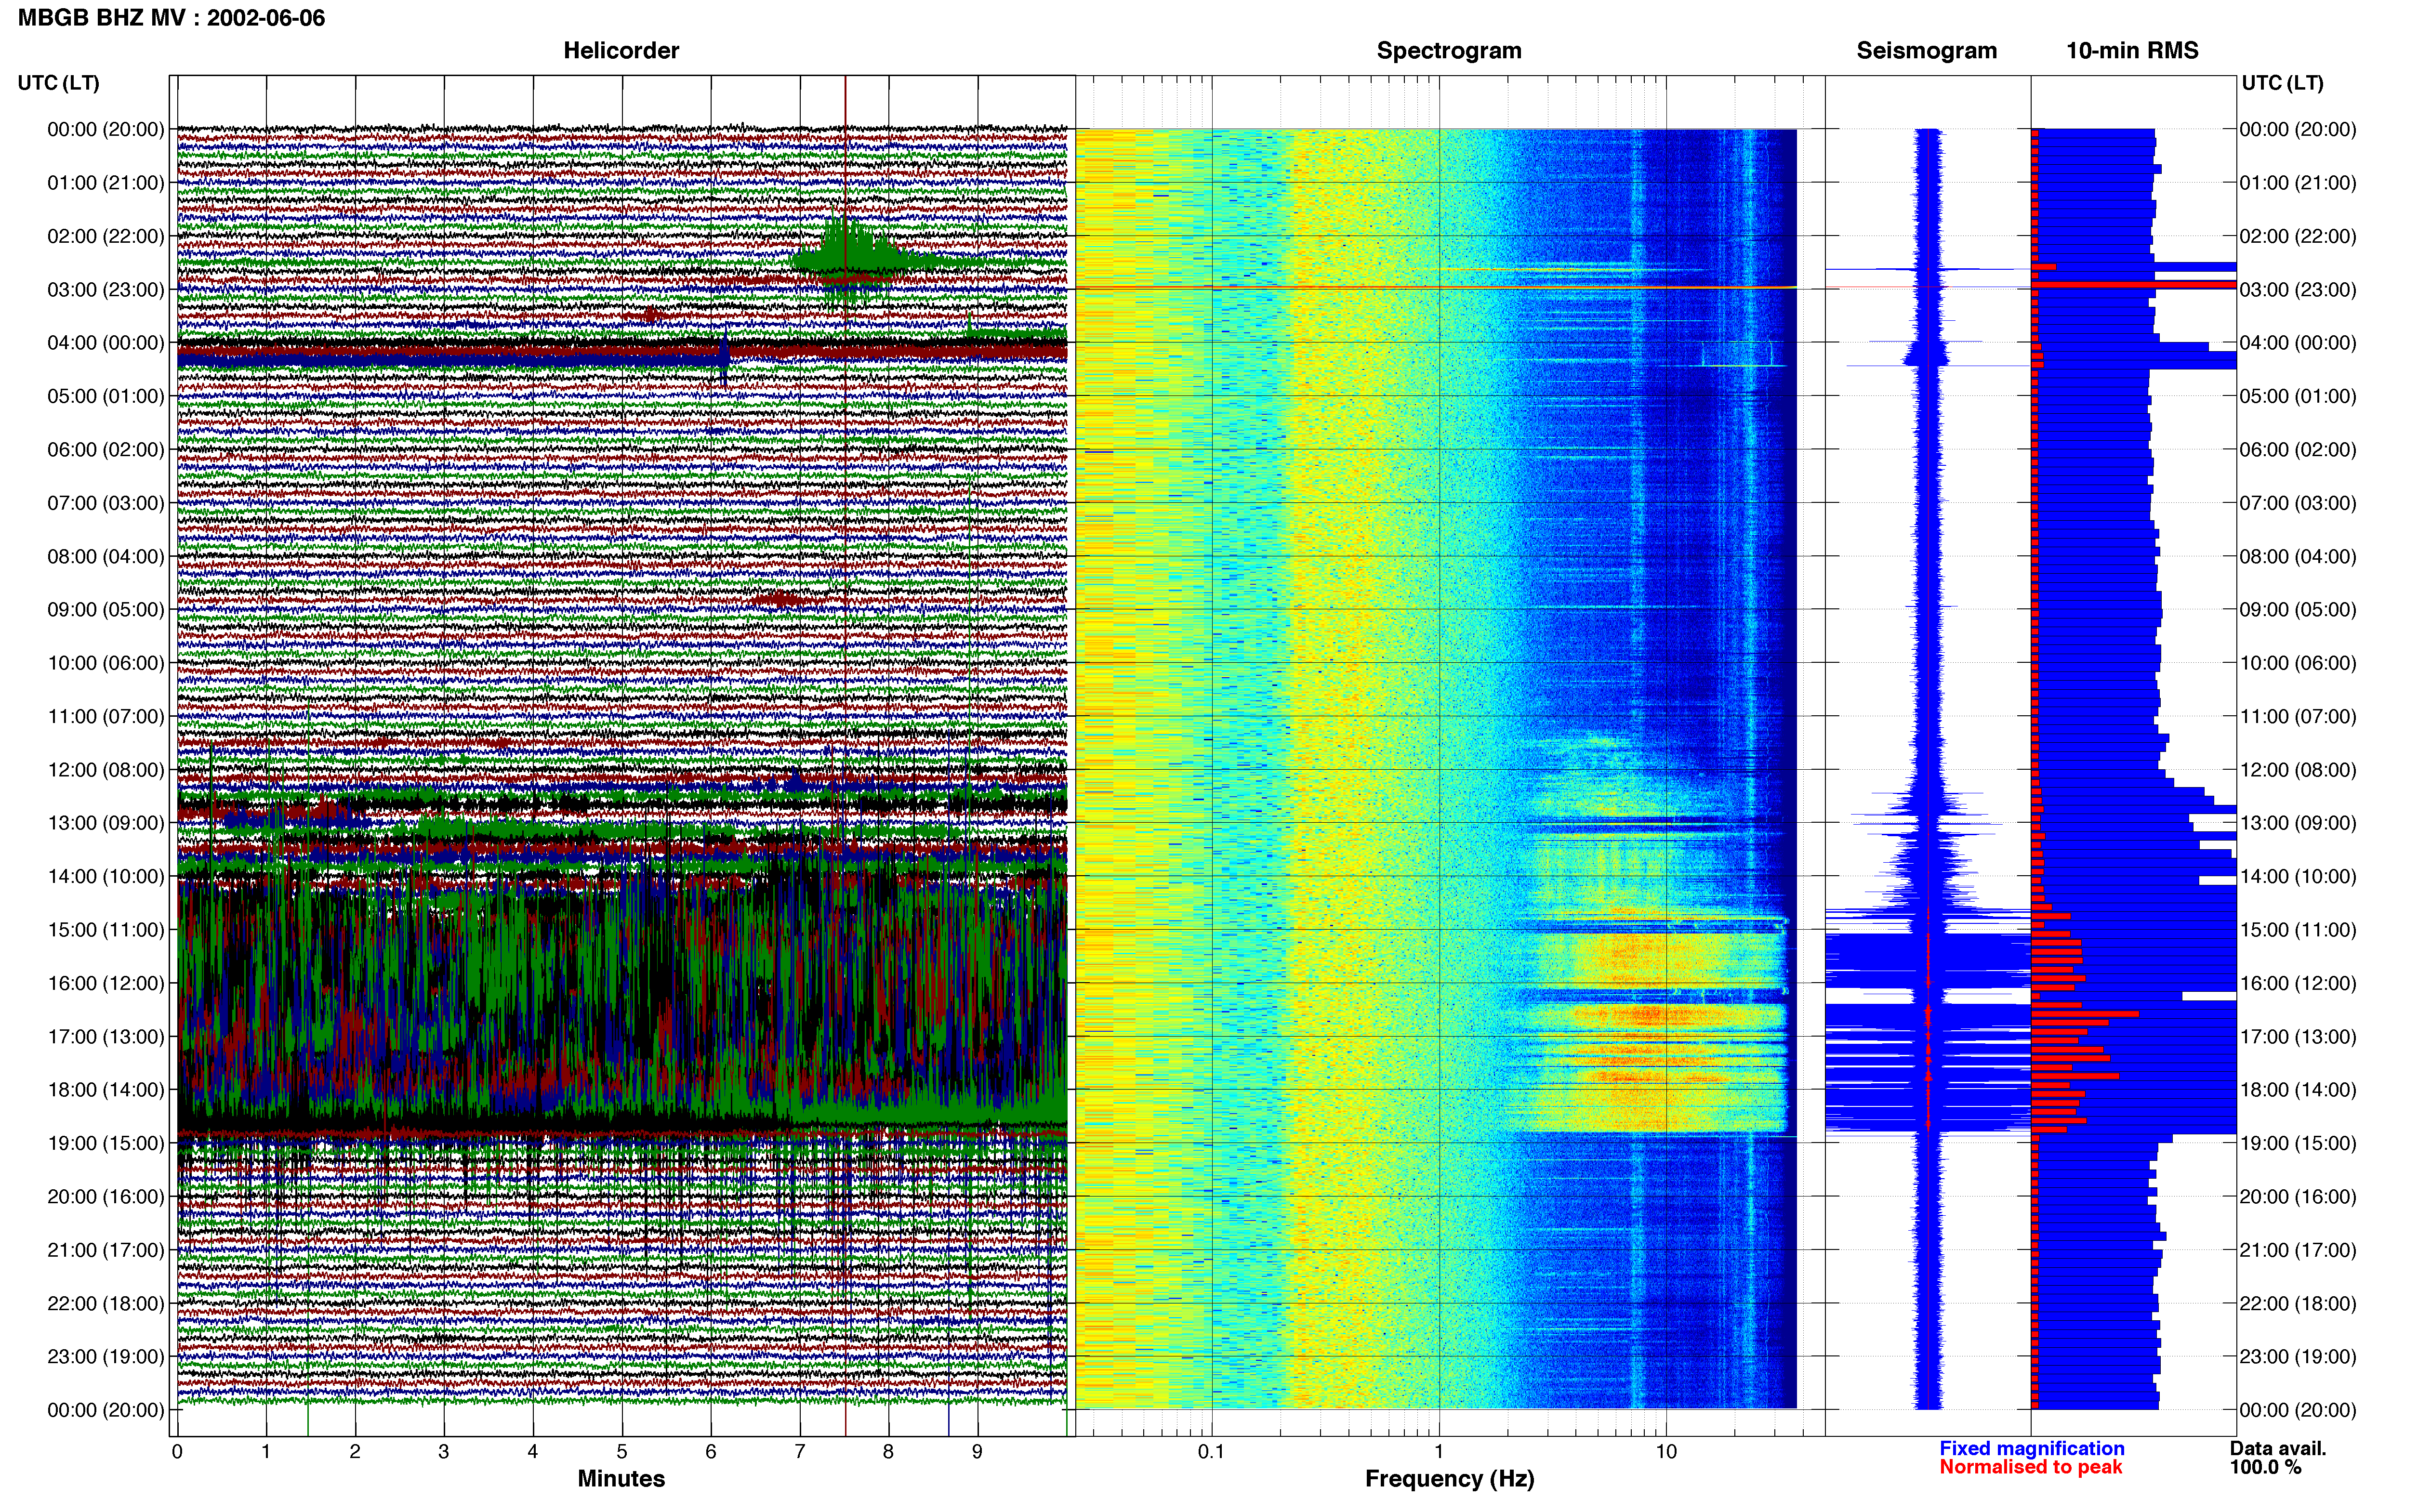
Task: Click the '9' tick on the Minutes axis
Action: (977, 1451)
